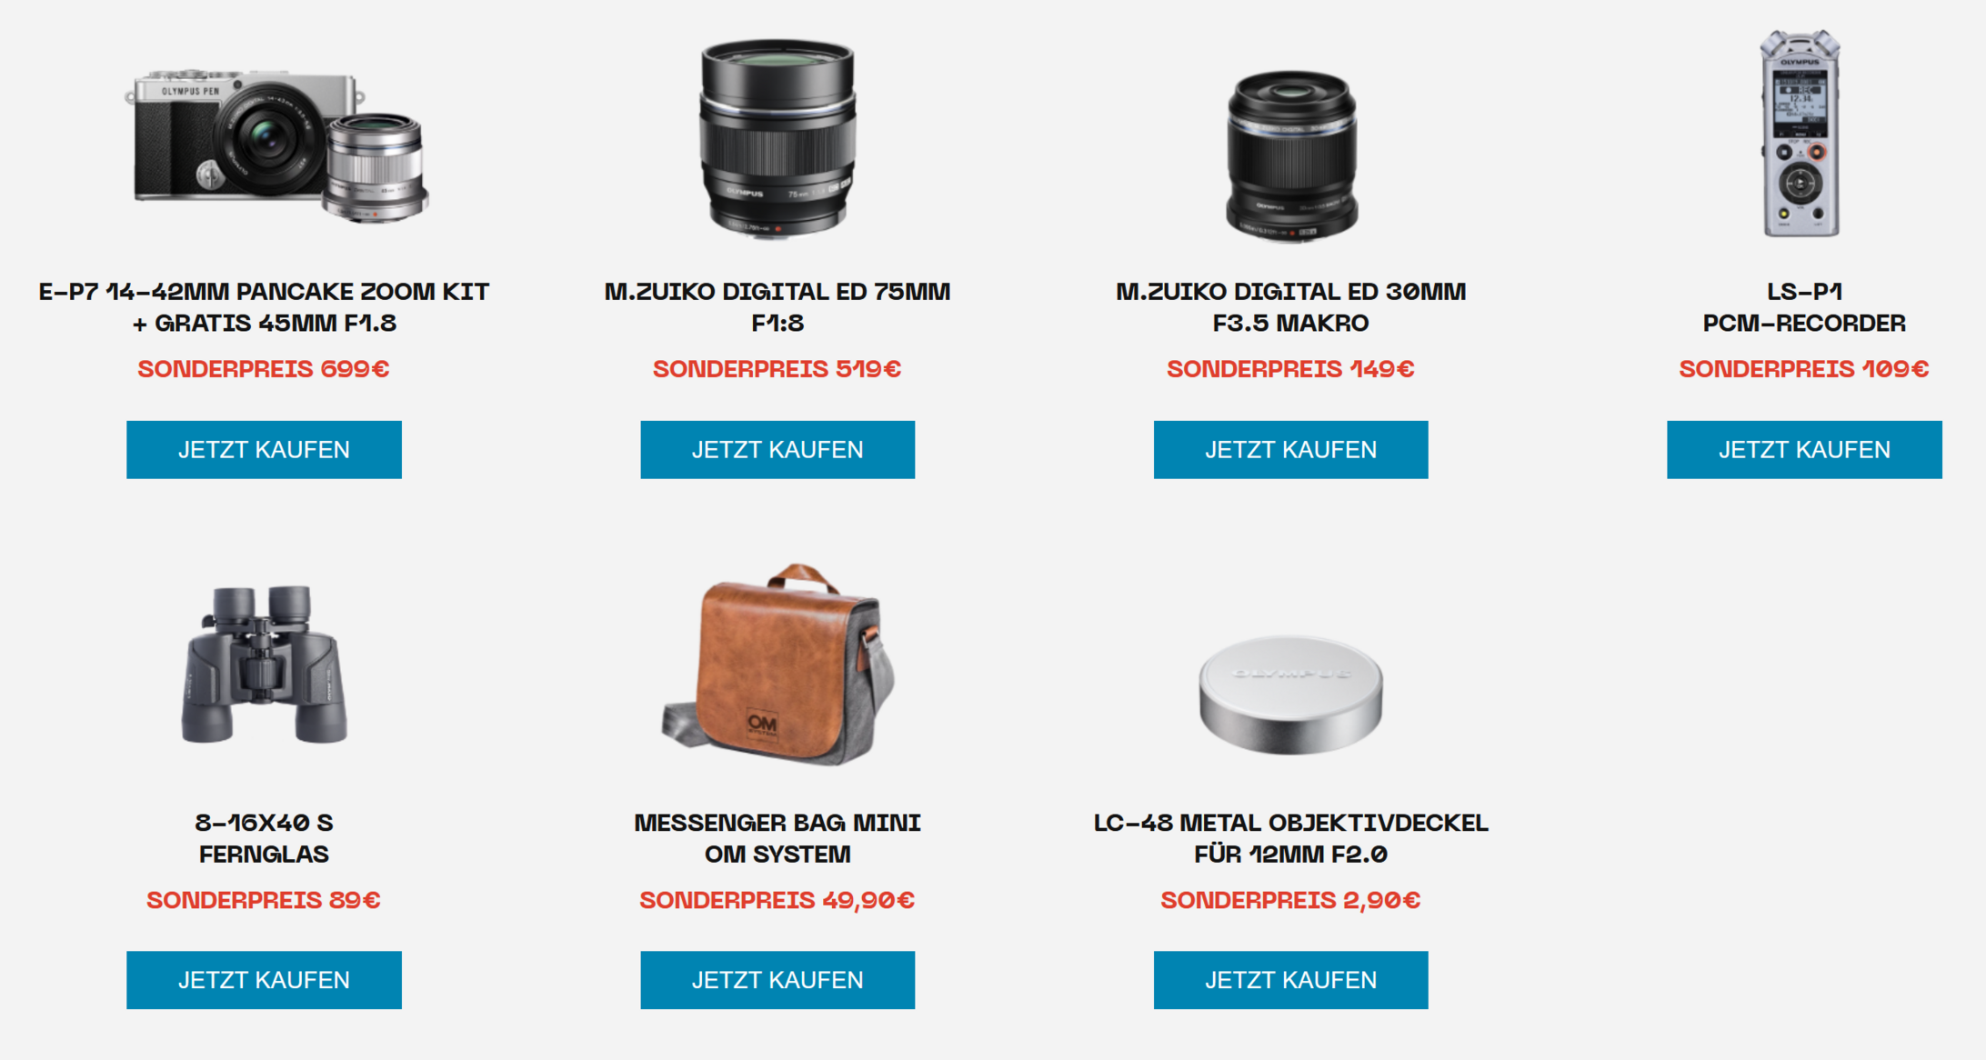
Task: Open the M.Zuiko 75mm lens image
Action: click(x=777, y=138)
